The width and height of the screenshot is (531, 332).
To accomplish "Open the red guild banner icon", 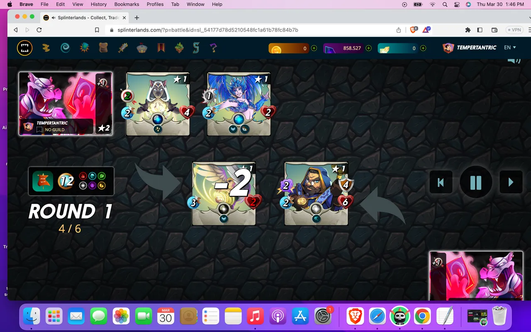I will 161,48.
